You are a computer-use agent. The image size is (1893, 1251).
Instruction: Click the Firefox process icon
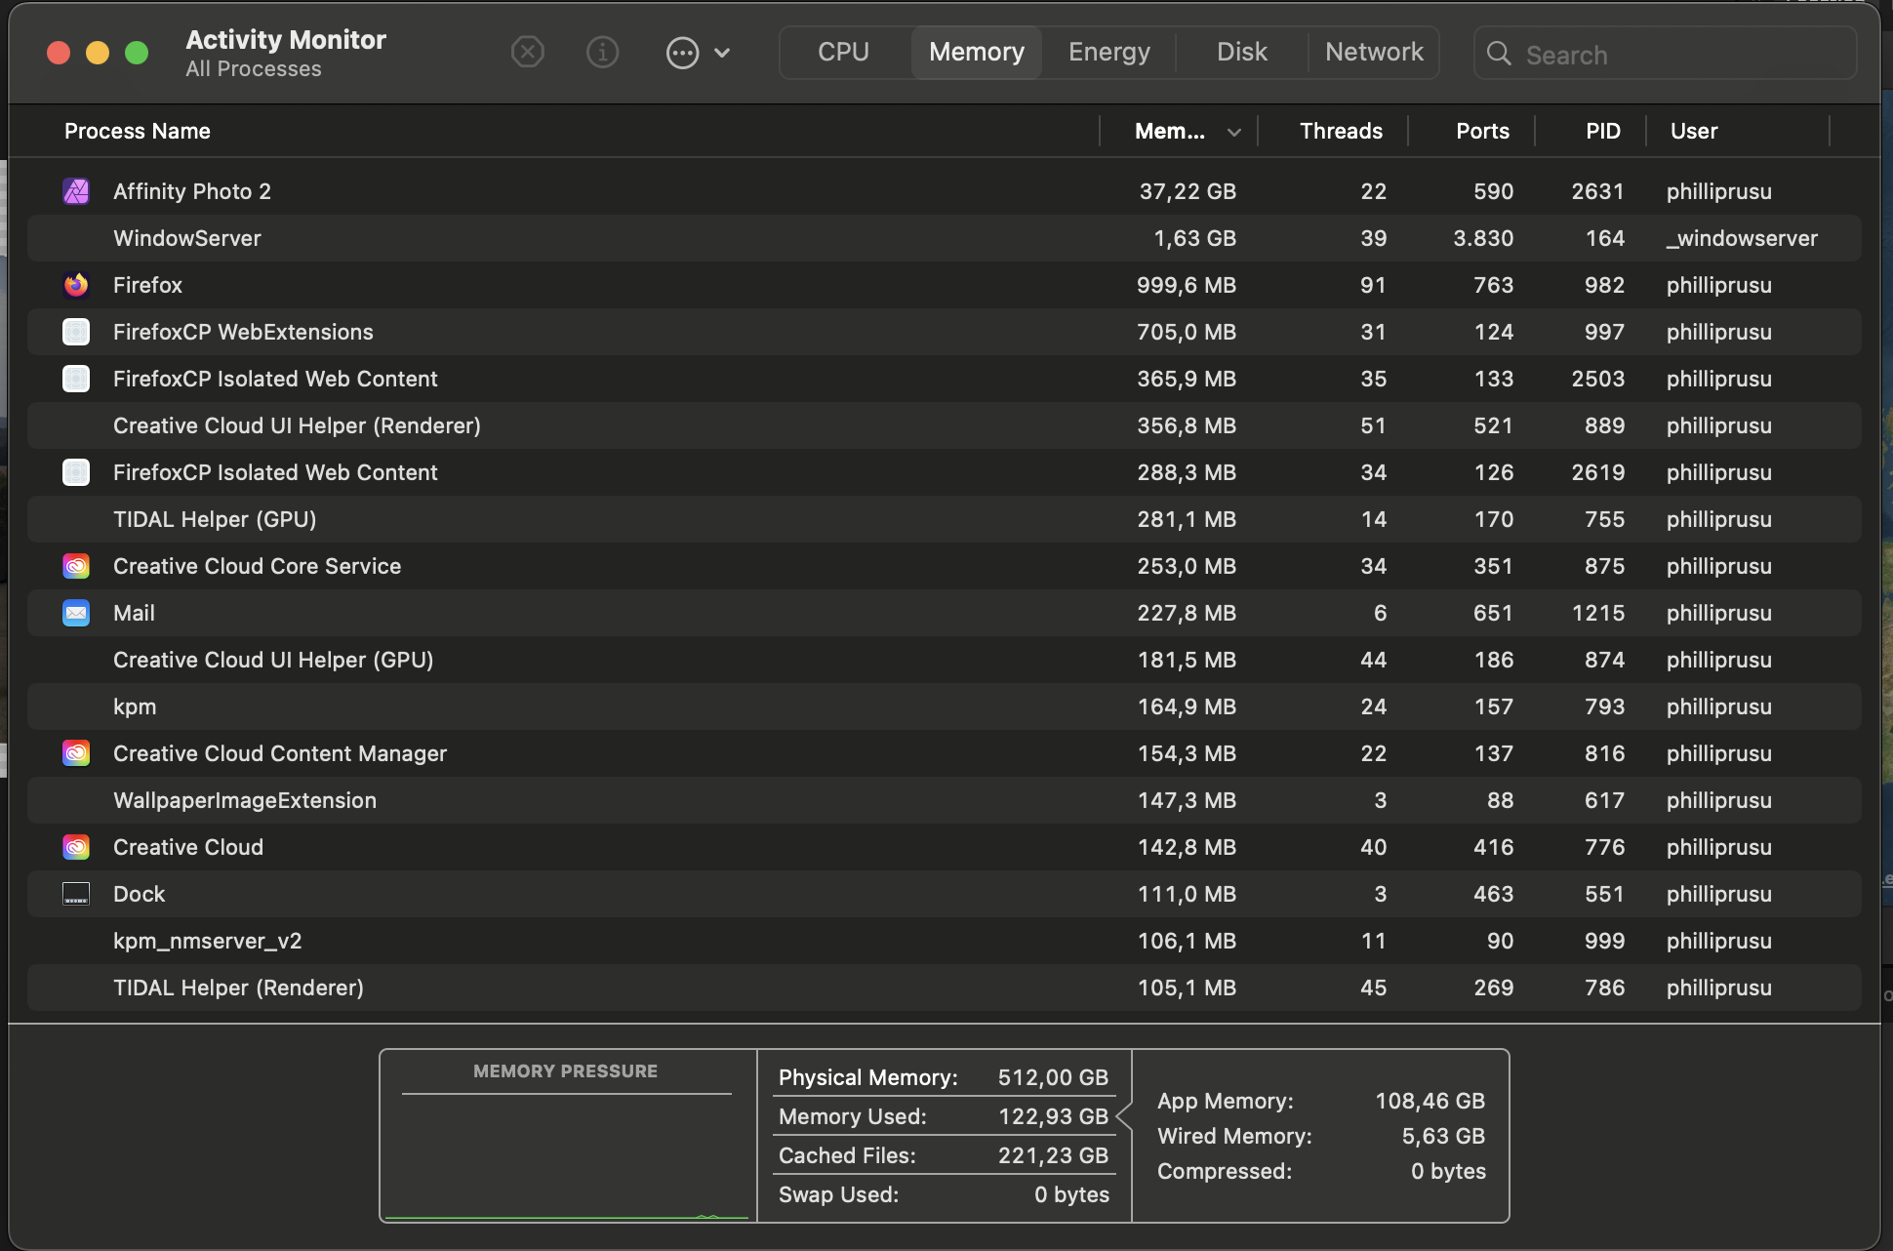[76, 285]
